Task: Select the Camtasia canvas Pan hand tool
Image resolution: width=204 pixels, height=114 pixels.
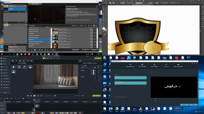Action: tap(46, 58)
